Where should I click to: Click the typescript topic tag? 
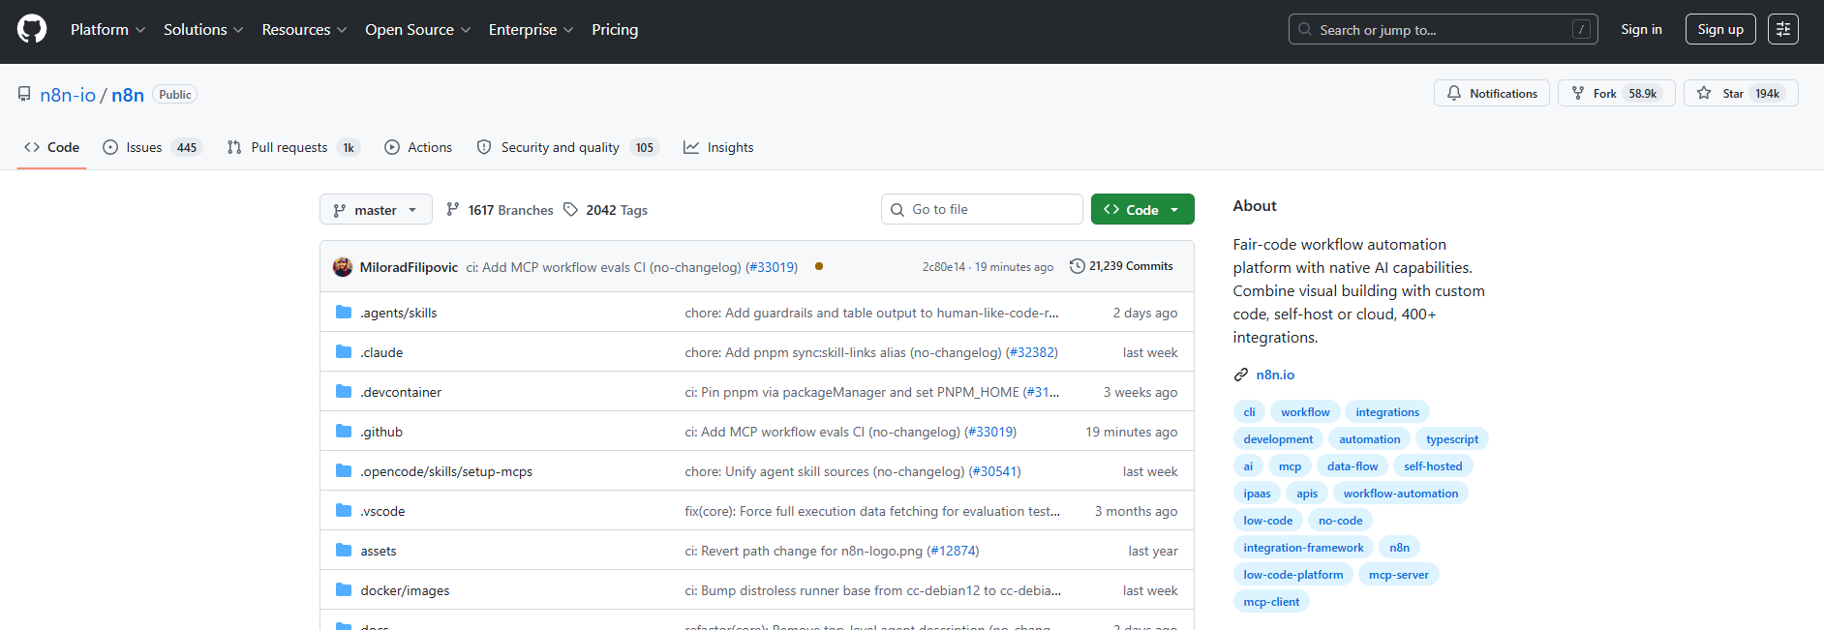click(1452, 439)
